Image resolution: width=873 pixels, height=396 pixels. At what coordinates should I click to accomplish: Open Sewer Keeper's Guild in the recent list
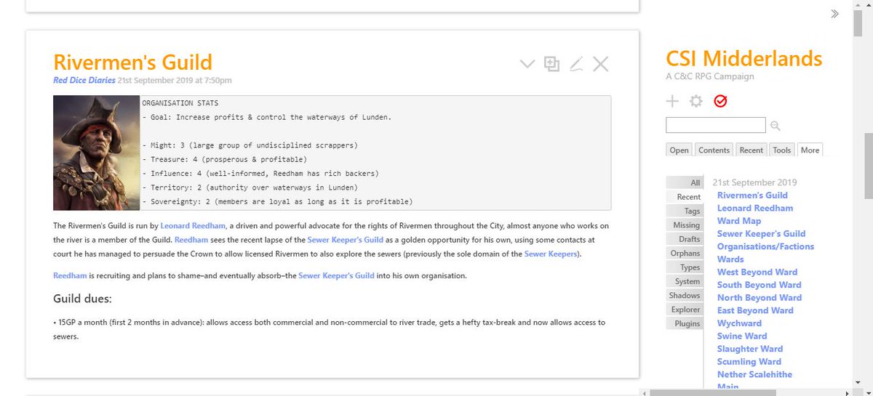coord(761,234)
